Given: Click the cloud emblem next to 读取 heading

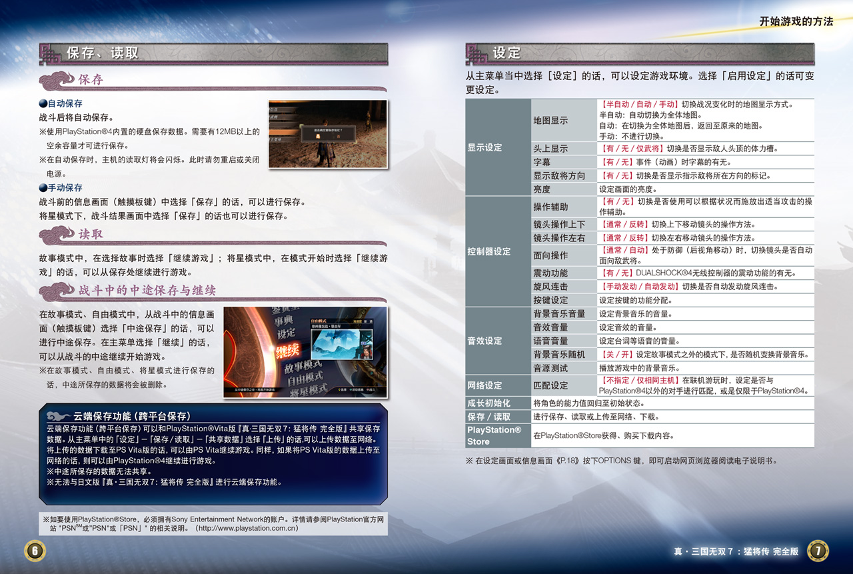Looking at the screenshot, I should point(57,235).
